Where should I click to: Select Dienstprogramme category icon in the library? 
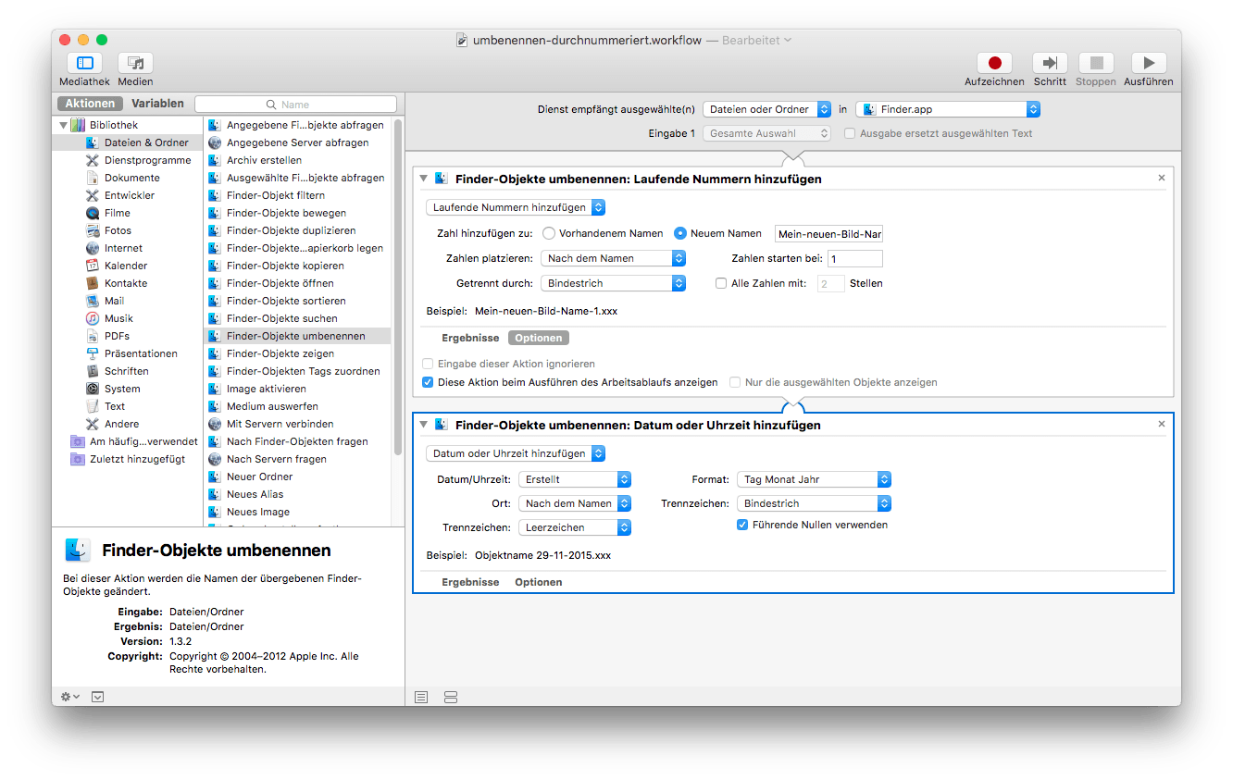[93, 160]
